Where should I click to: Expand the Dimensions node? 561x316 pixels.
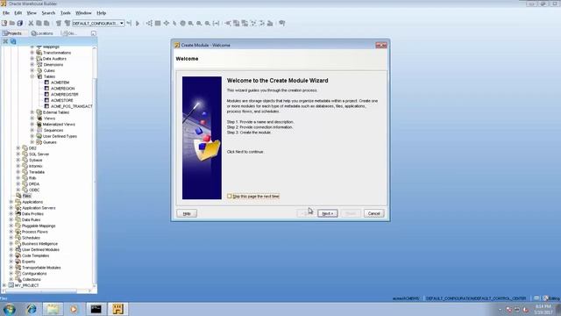pos(32,64)
